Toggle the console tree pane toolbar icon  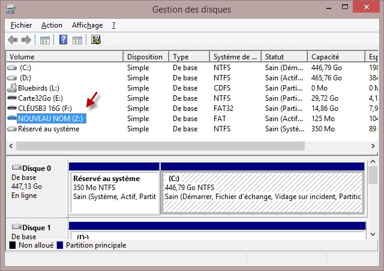pyautogui.click(x=44, y=40)
